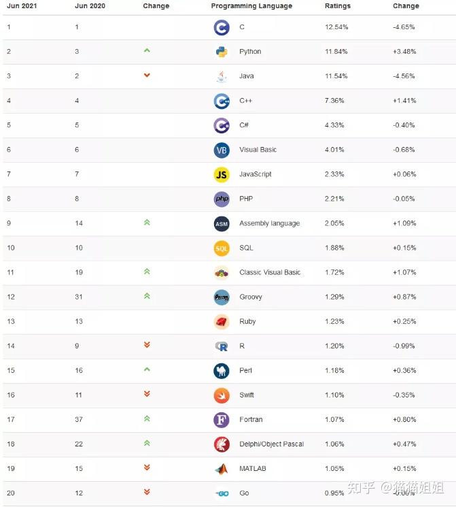The height and width of the screenshot is (507, 456).
Task: Click the Visual Basic VB icon
Action: click(222, 150)
